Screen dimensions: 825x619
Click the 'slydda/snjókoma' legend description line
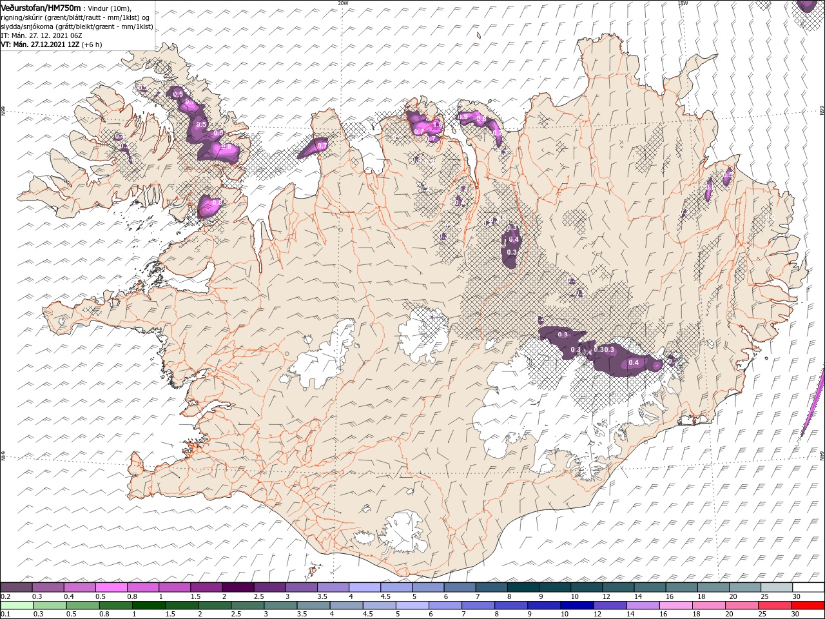coord(77,26)
